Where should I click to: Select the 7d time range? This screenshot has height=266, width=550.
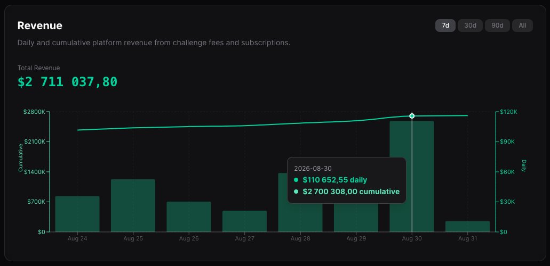[x=445, y=26]
